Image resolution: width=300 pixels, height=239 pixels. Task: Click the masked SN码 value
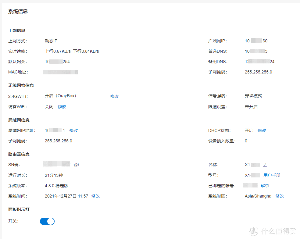point(56,165)
